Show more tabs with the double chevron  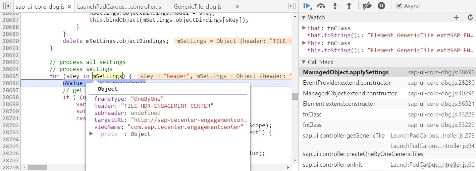(237, 6)
